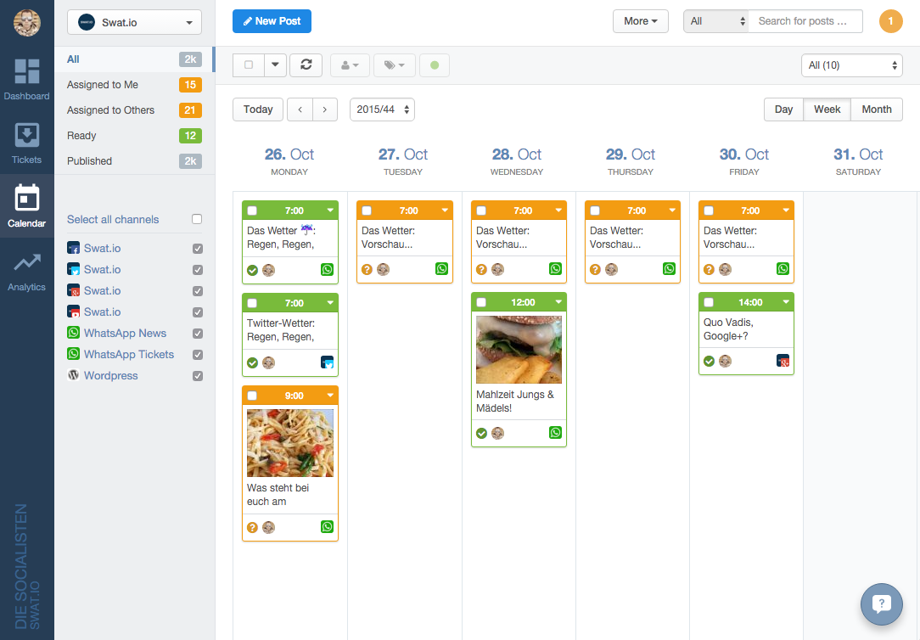The image size is (920, 640).
Task: Open the Analytics chart icon
Action: pyautogui.click(x=26, y=262)
